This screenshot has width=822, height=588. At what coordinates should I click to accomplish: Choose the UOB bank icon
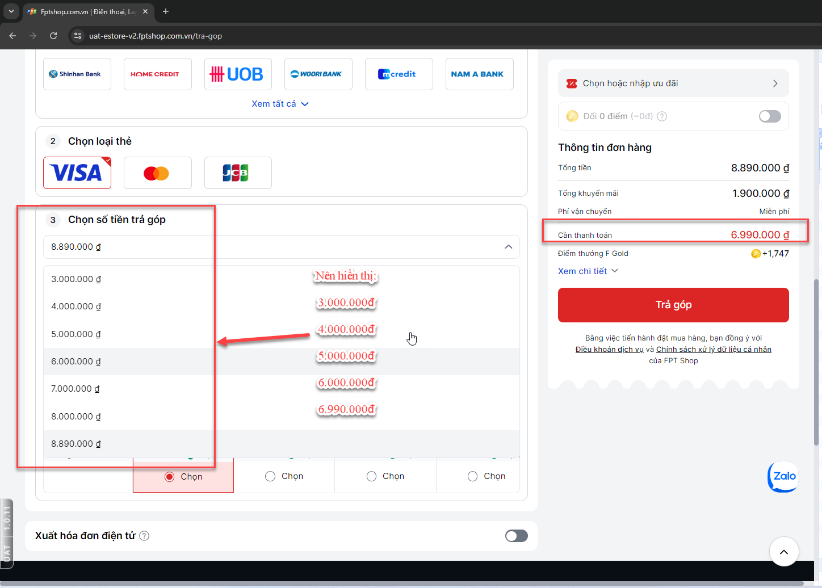tap(238, 74)
